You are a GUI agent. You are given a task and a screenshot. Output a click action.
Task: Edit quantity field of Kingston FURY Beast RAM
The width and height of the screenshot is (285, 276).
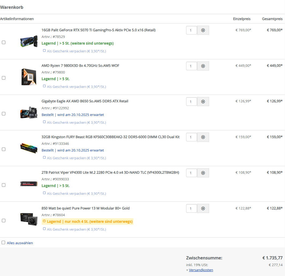pos(192,137)
